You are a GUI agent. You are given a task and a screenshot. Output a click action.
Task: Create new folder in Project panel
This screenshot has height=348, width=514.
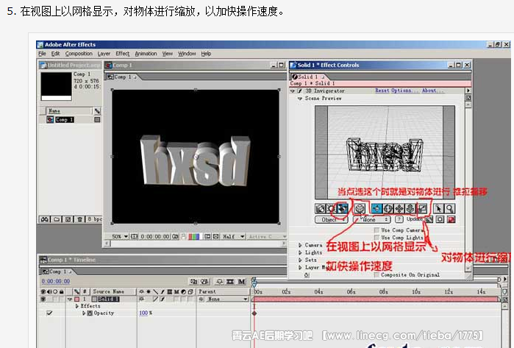pyautogui.click(x=57, y=219)
